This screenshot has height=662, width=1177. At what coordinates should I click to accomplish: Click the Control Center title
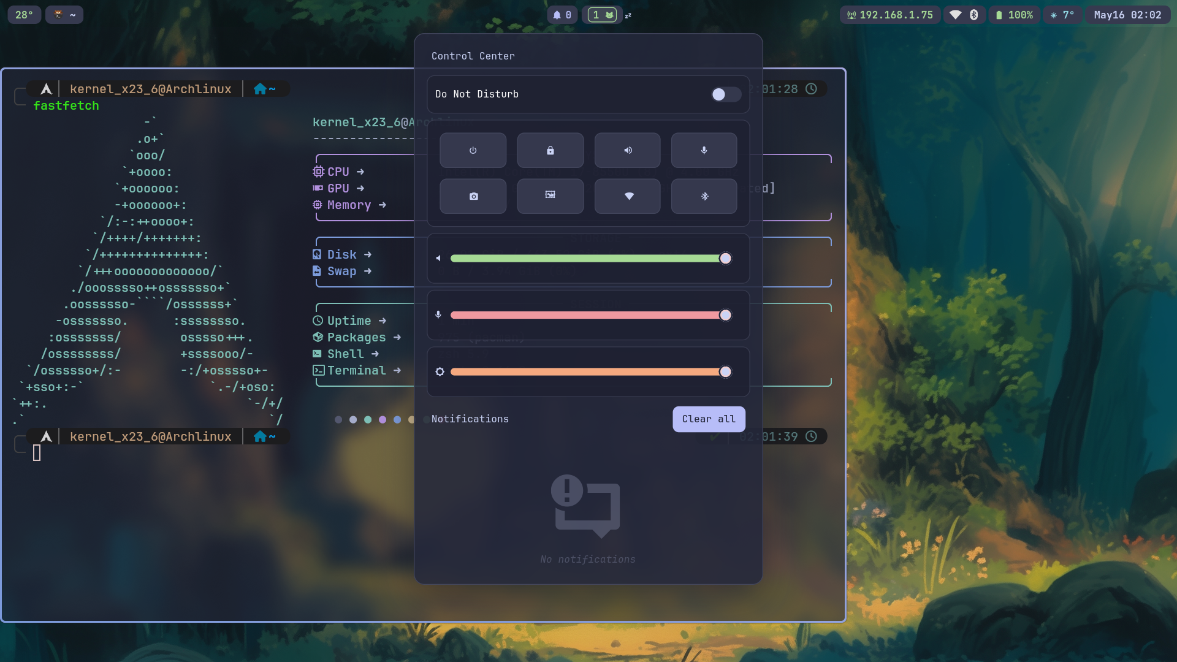pos(473,56)
